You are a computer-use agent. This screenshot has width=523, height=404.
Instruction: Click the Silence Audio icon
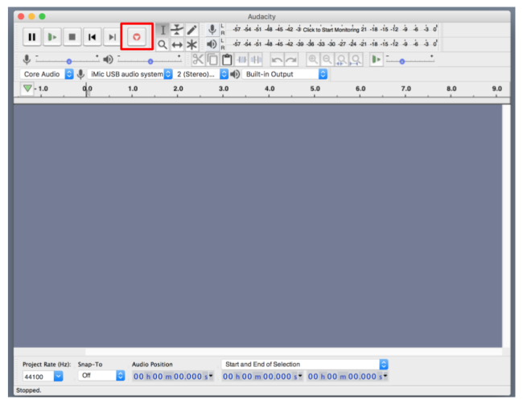[x=256, y=60]
